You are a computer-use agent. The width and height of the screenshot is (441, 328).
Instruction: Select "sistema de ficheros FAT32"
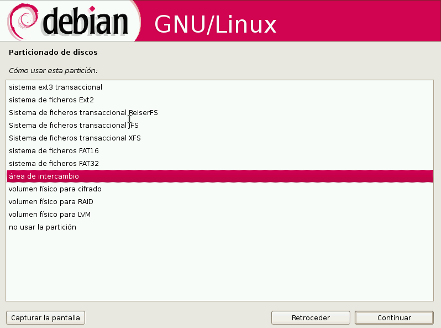[x=219, y=164]
